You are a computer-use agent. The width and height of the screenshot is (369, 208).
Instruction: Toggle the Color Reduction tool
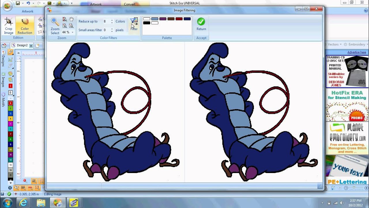pos(25,25)
